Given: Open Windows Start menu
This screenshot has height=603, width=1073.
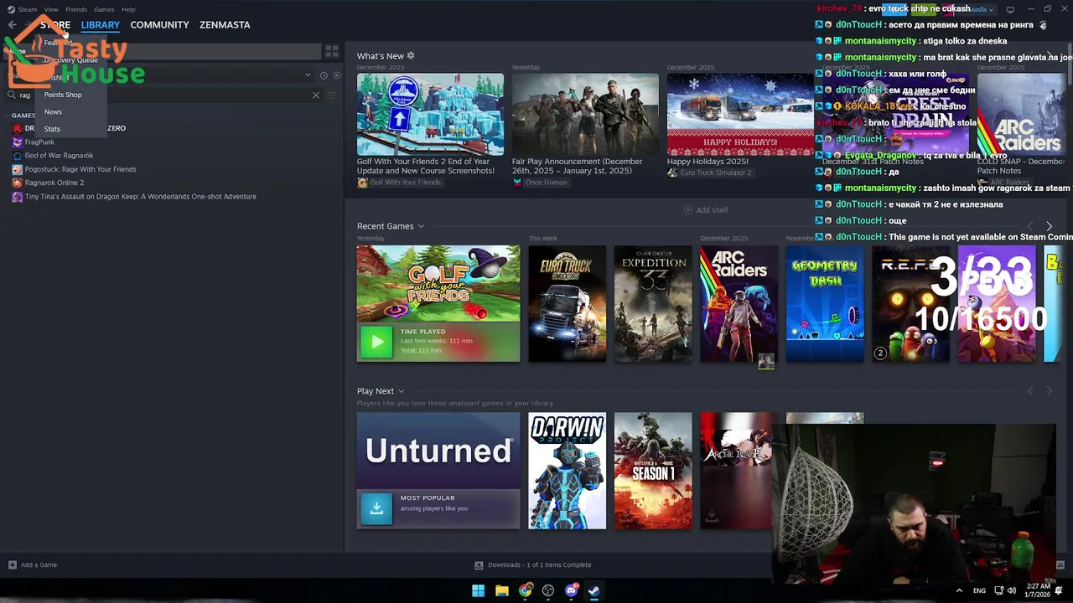Looking at the screenshot, I should [x=478, y=591].
